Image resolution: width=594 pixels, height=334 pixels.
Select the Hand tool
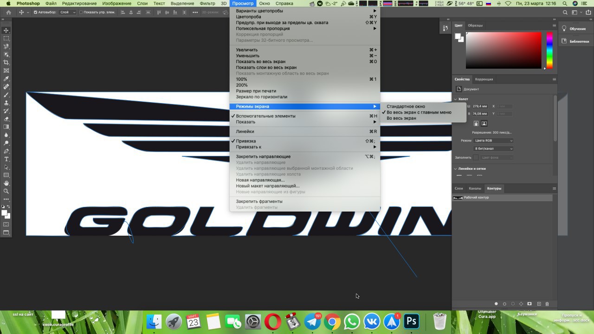click(6, 183)
